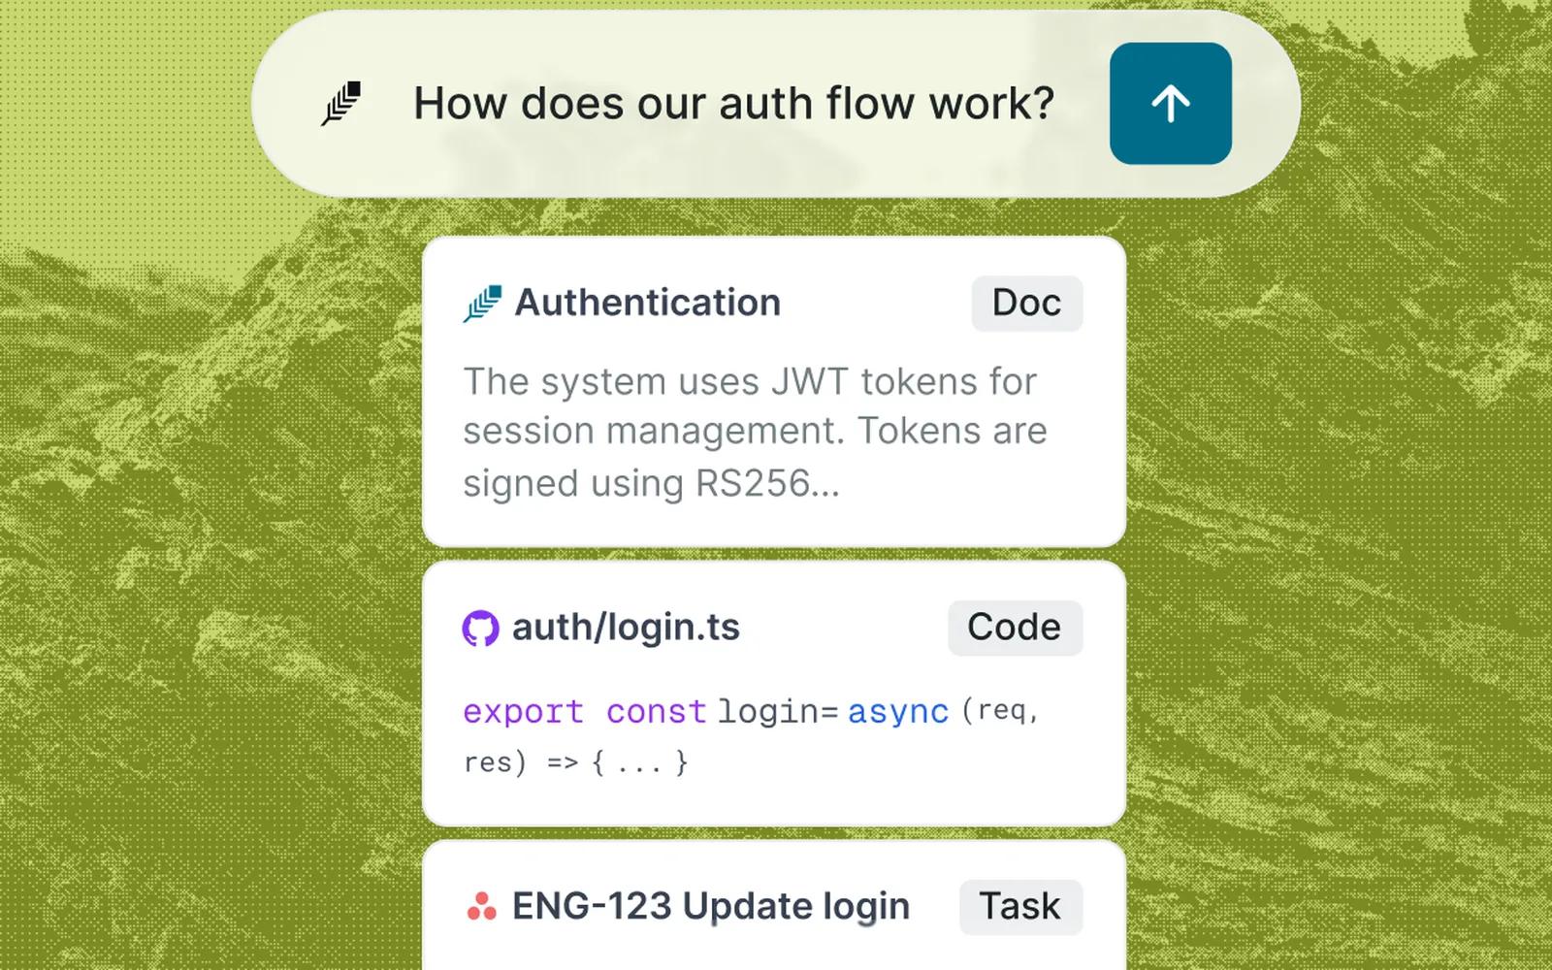
Task: Click the JWT tokens description text
Action: click(755, 432)
